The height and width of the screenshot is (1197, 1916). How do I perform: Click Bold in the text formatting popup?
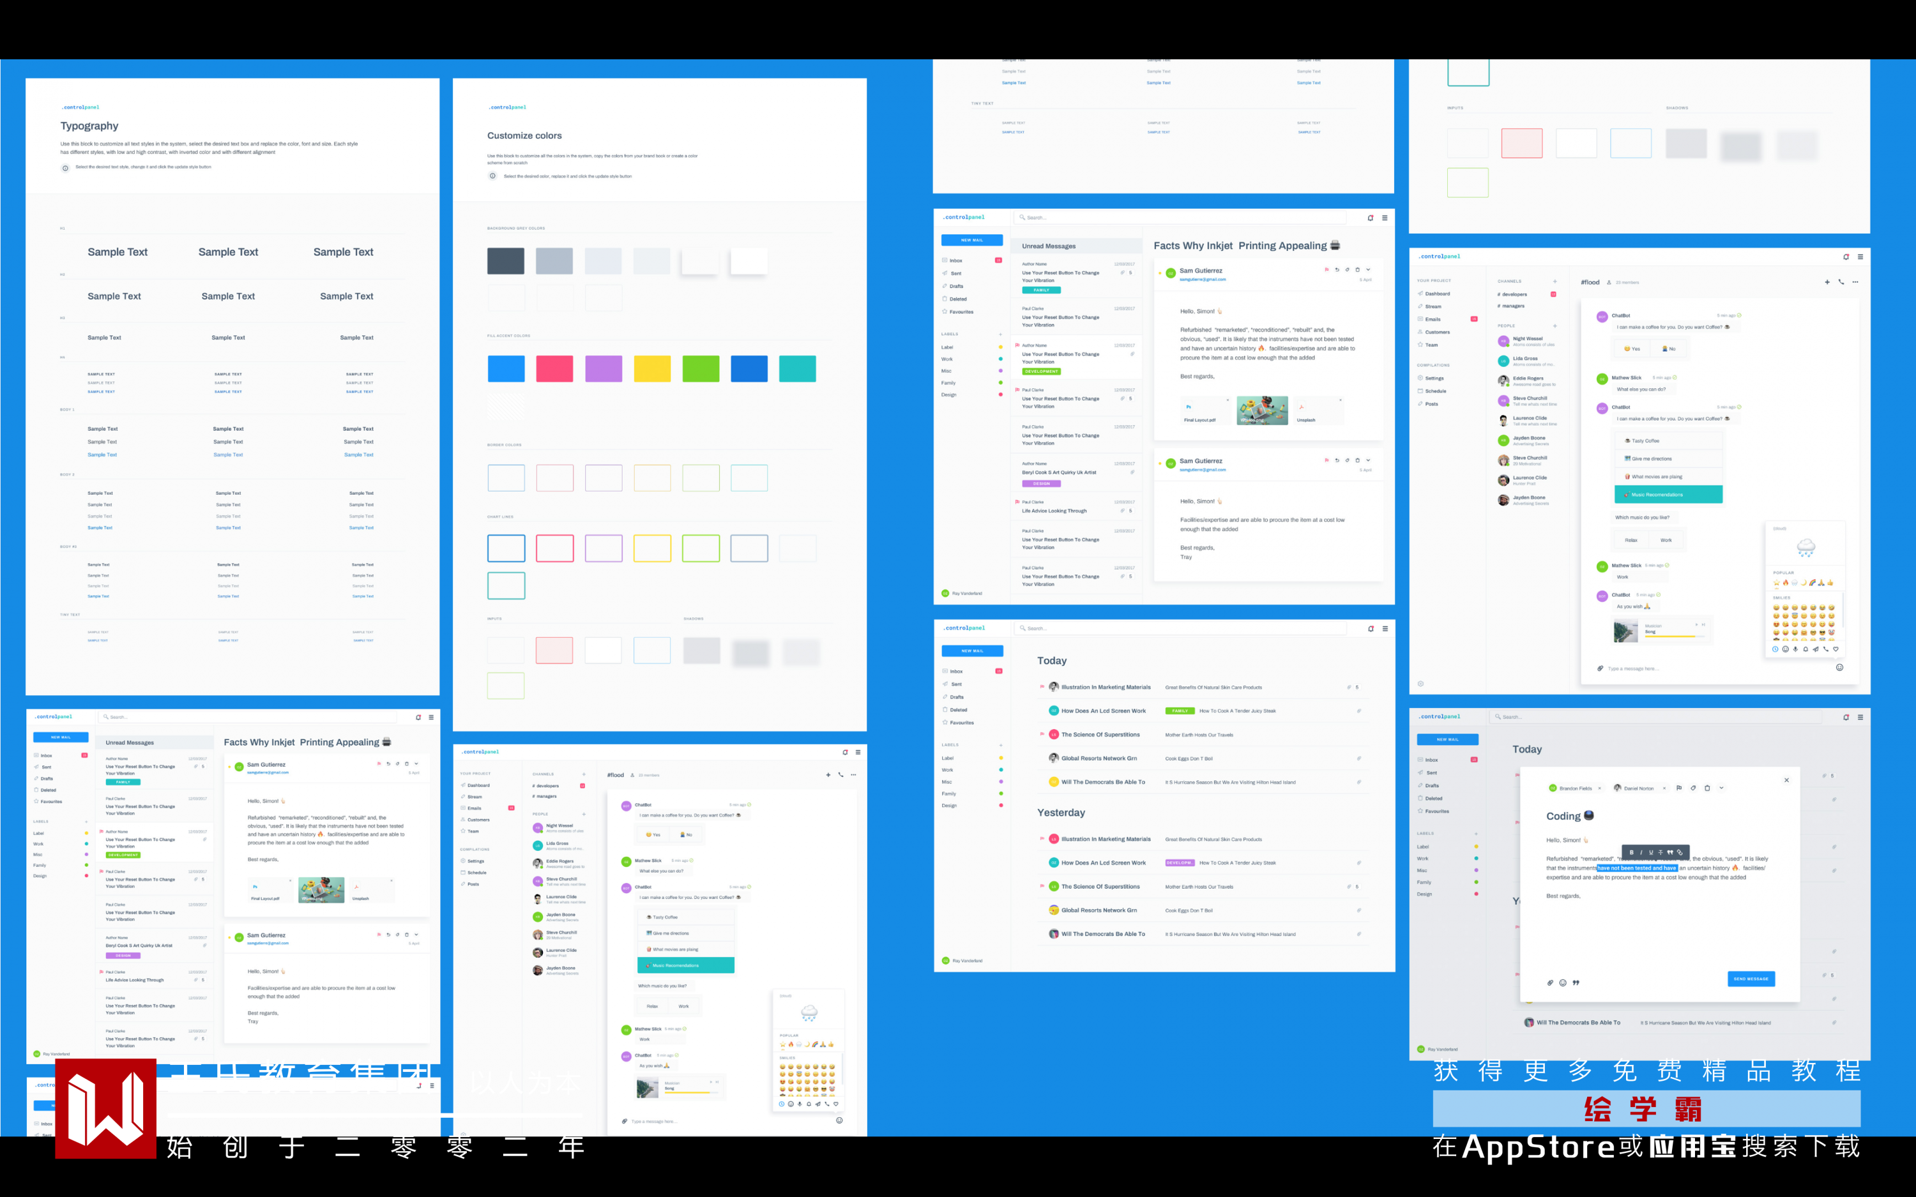pos(1632,853)
